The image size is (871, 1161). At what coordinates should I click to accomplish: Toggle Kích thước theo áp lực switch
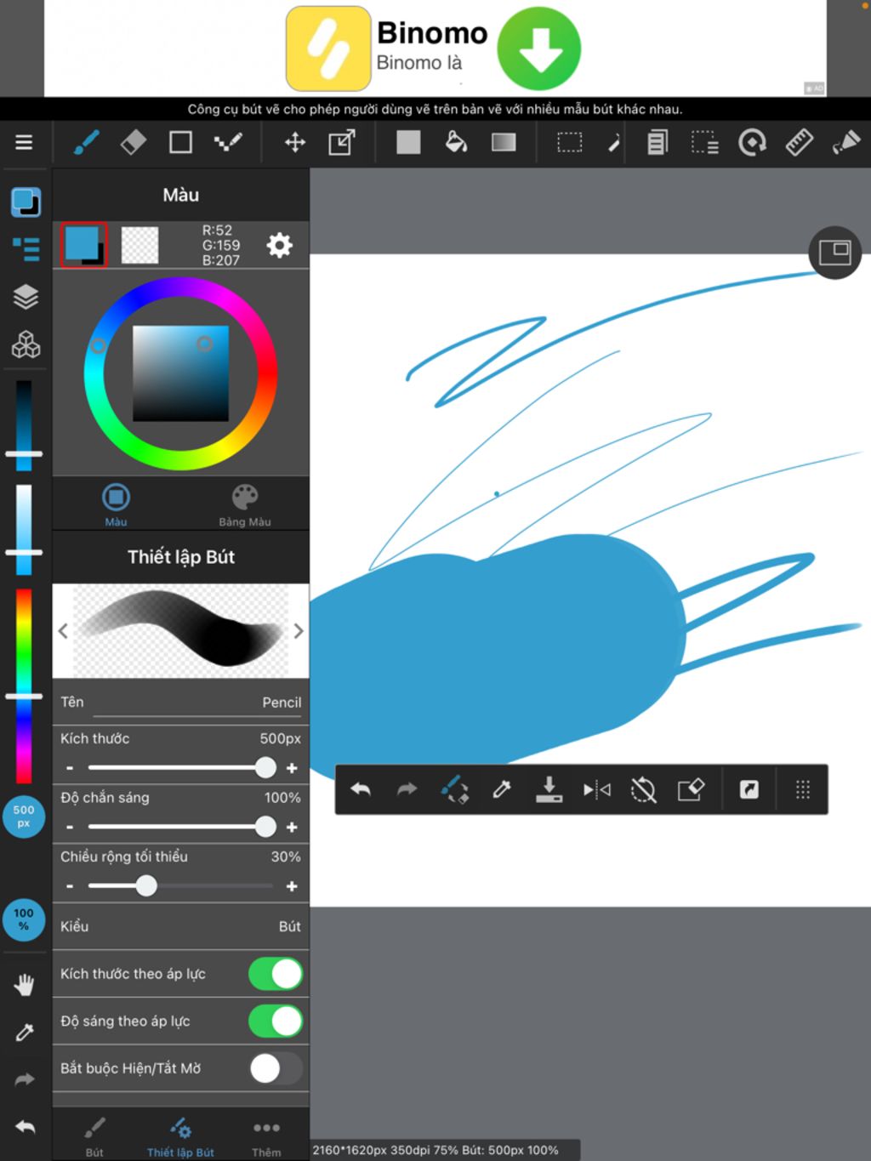[276, 974]
